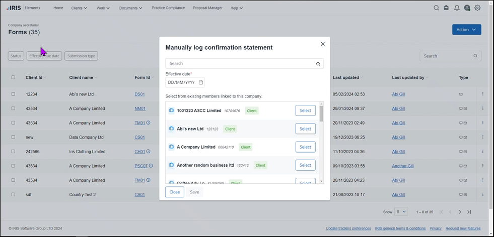494x237 pixels.
Task: Expand the Action dropdown button
Action: 466,30
